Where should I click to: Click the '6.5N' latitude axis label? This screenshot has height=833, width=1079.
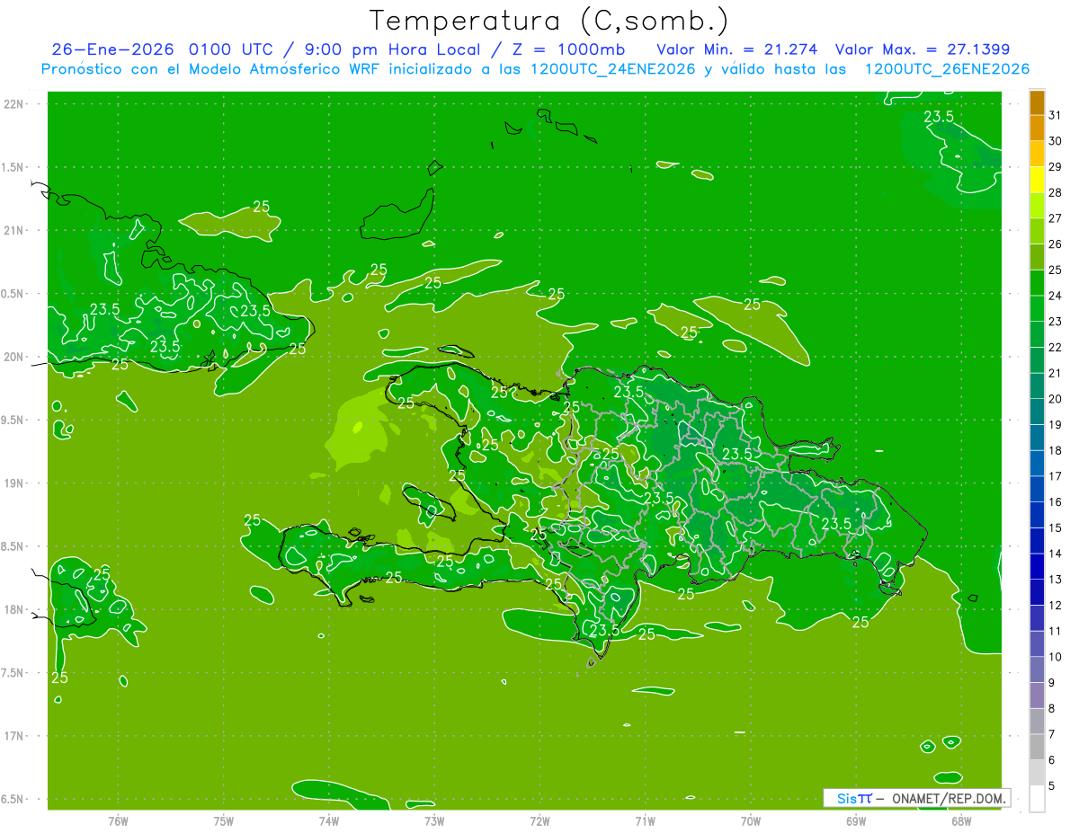tap(14, 799)
